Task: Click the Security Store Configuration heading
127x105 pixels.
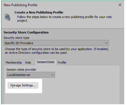Action: [26, 32]
